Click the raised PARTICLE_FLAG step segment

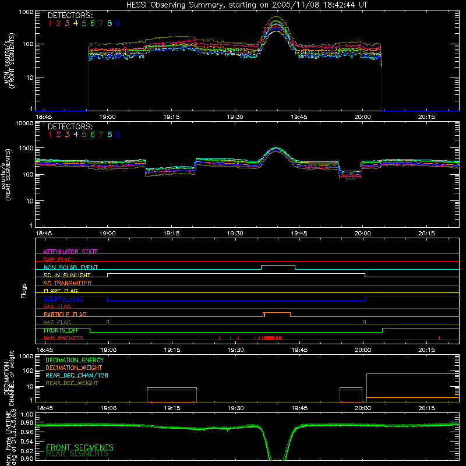click(x=277, y=313)
